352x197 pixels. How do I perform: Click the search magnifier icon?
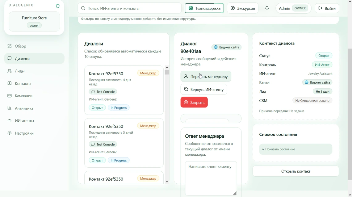click(x=83, y=8)
